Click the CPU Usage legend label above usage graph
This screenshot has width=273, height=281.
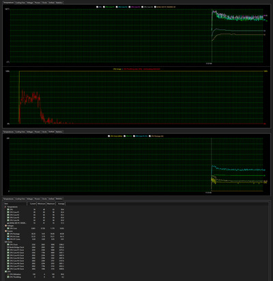point(117,69)
